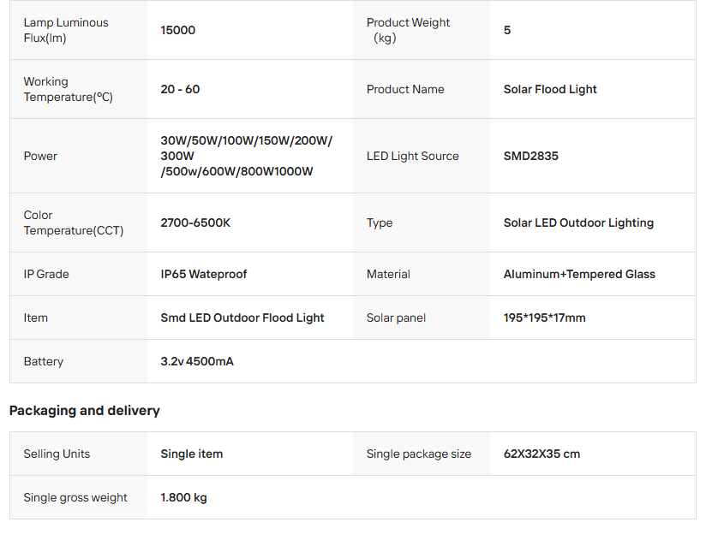The height and width of the screenshot is (534, 706).
Task: Click the 2700-6500K value
Action: pos(195,222)
